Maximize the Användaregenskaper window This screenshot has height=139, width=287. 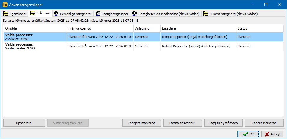click(x=266, y=5)
